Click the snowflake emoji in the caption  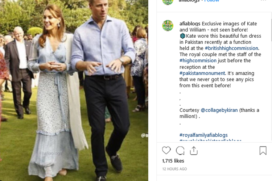click(182, 36)
